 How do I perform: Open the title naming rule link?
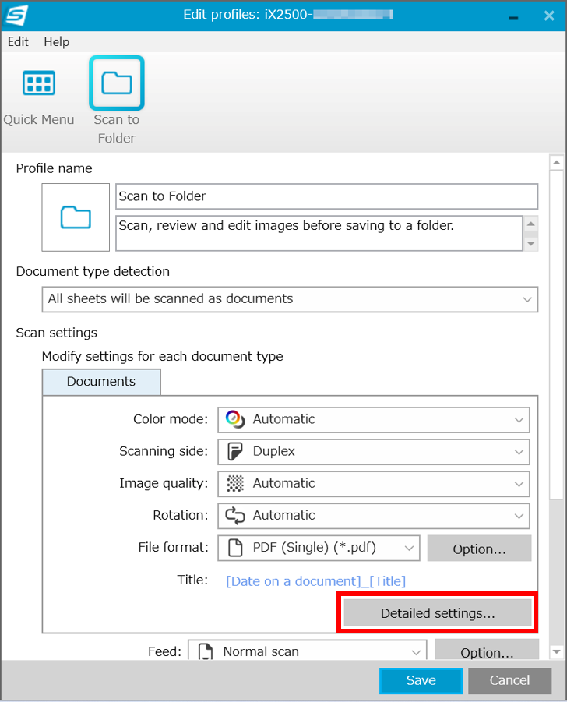(316, 581)
